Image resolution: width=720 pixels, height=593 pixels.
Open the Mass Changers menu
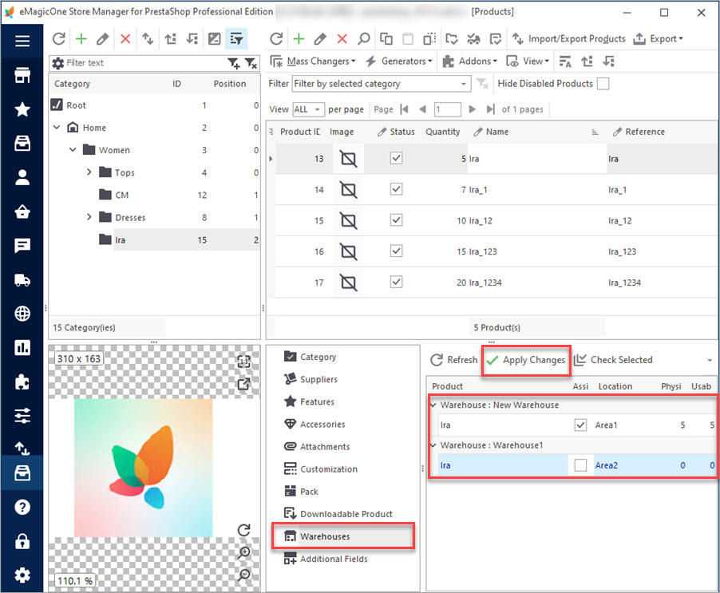[313, 61]
